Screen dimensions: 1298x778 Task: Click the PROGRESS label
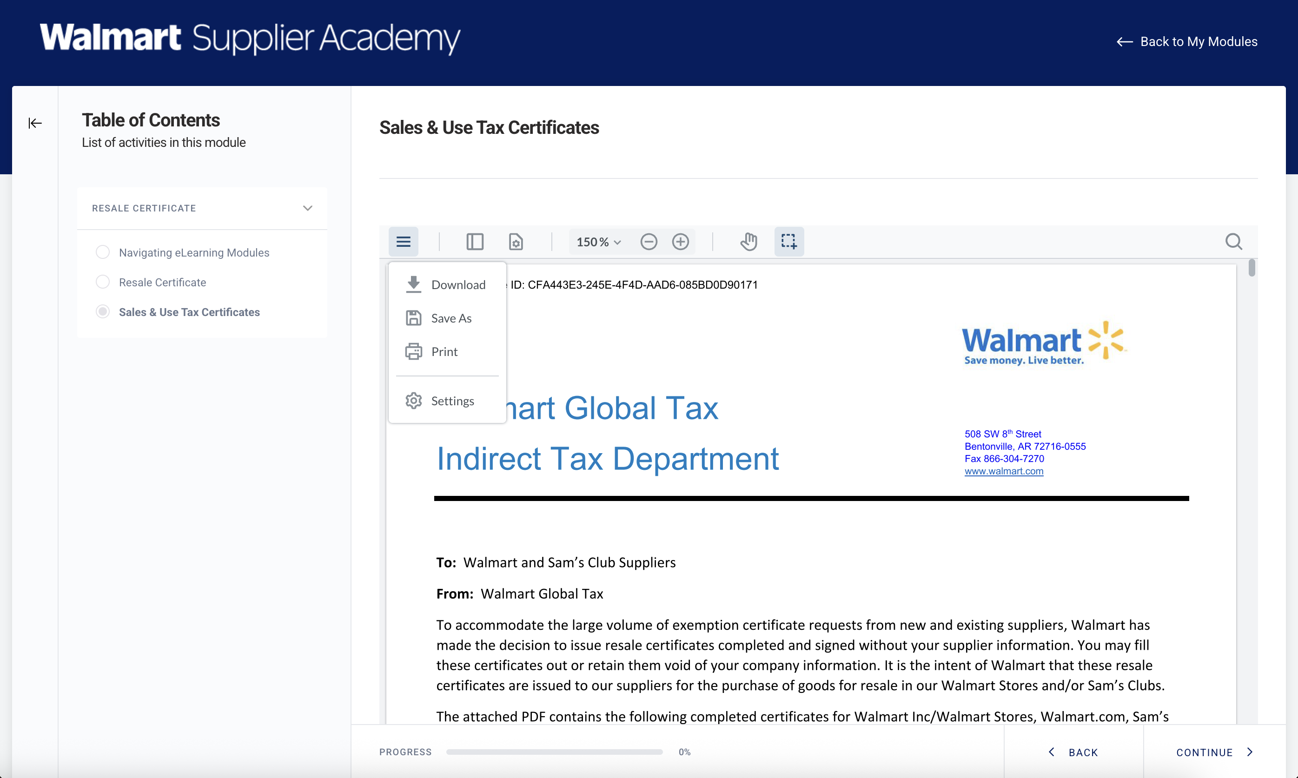tap(405, 752)
